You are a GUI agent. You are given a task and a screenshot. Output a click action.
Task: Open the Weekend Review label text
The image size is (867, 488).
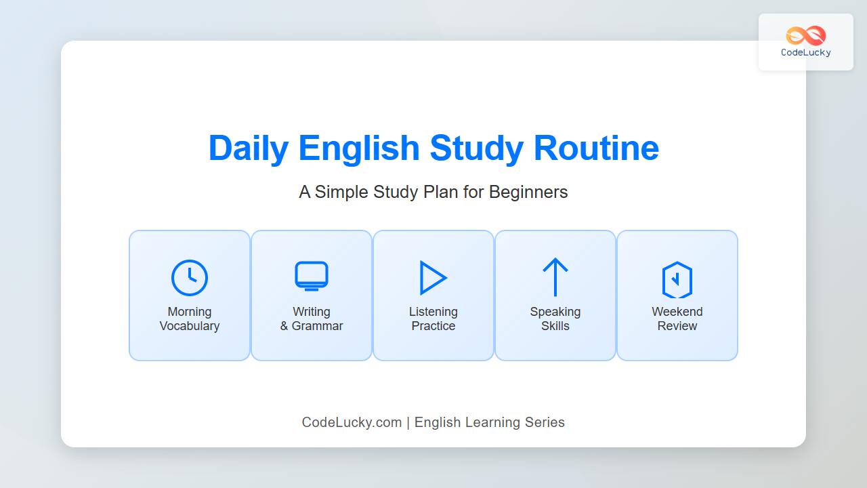[677, 319]
